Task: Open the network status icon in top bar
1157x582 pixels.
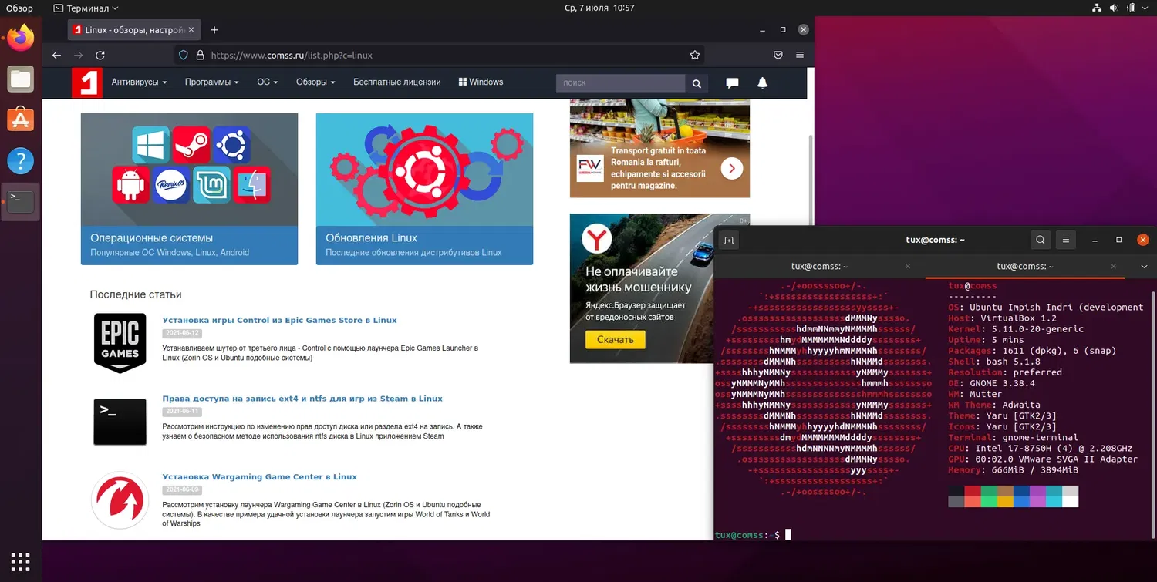Action: tap(1098, 8)
